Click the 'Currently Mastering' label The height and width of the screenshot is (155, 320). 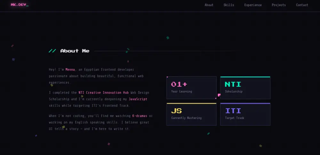pyautogui.click(x=186, y=118)
